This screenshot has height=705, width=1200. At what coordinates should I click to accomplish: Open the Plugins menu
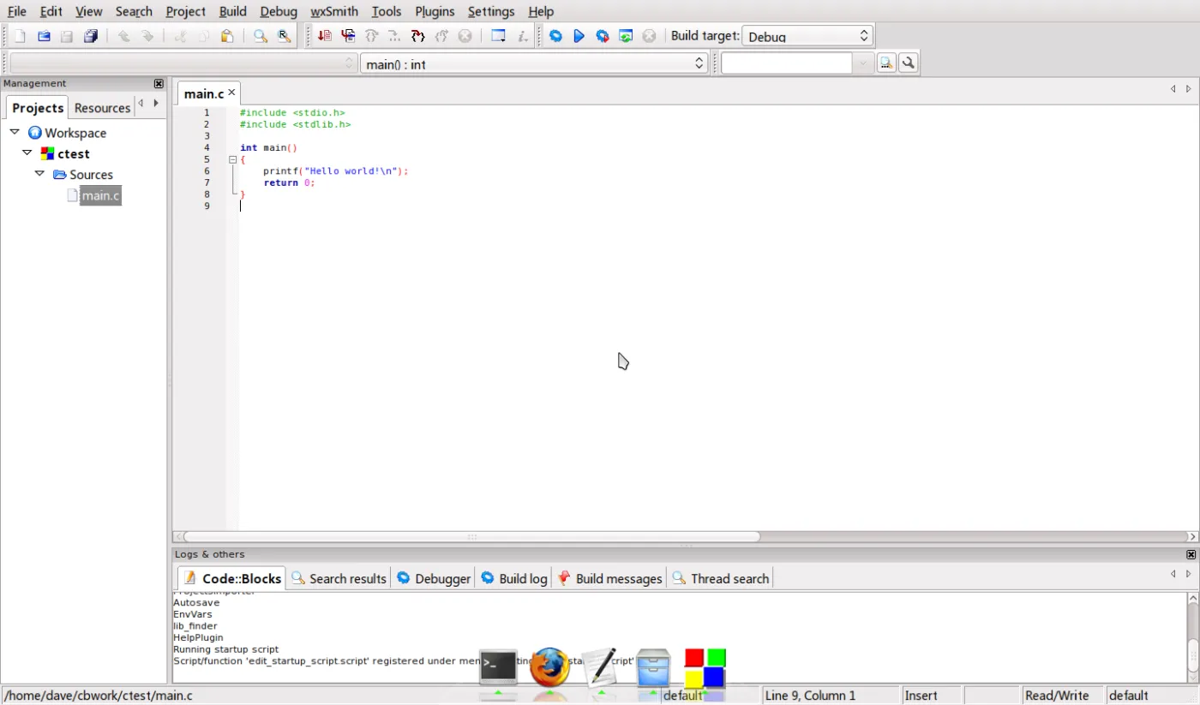pyautogui.click(x=435, y=11)
